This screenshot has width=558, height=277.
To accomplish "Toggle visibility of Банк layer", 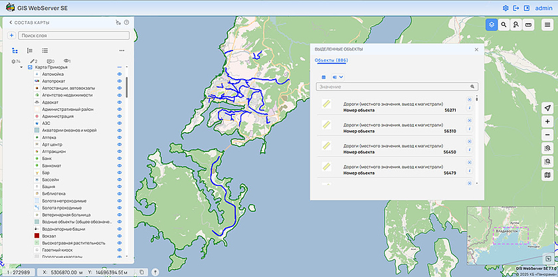I will coord(120,159).
